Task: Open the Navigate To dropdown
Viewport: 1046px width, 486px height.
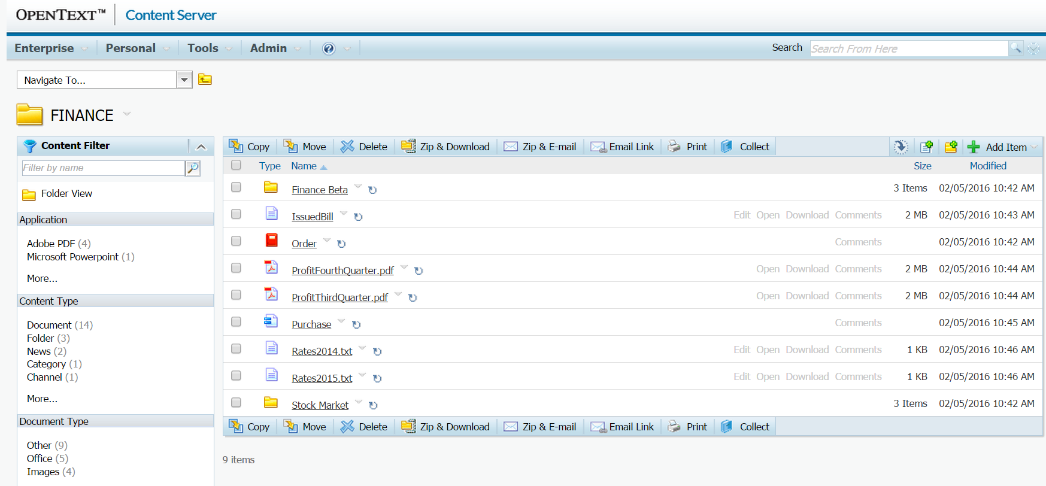Action: click(184, 80)
